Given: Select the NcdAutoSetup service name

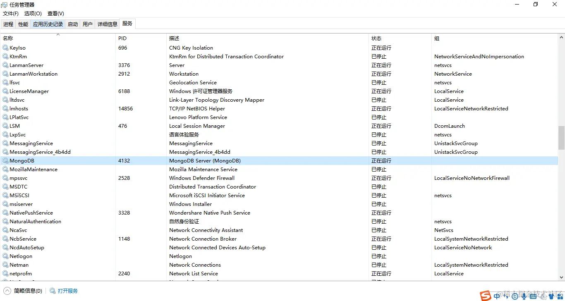Looking at the screenshot, I should pos(27,248).
